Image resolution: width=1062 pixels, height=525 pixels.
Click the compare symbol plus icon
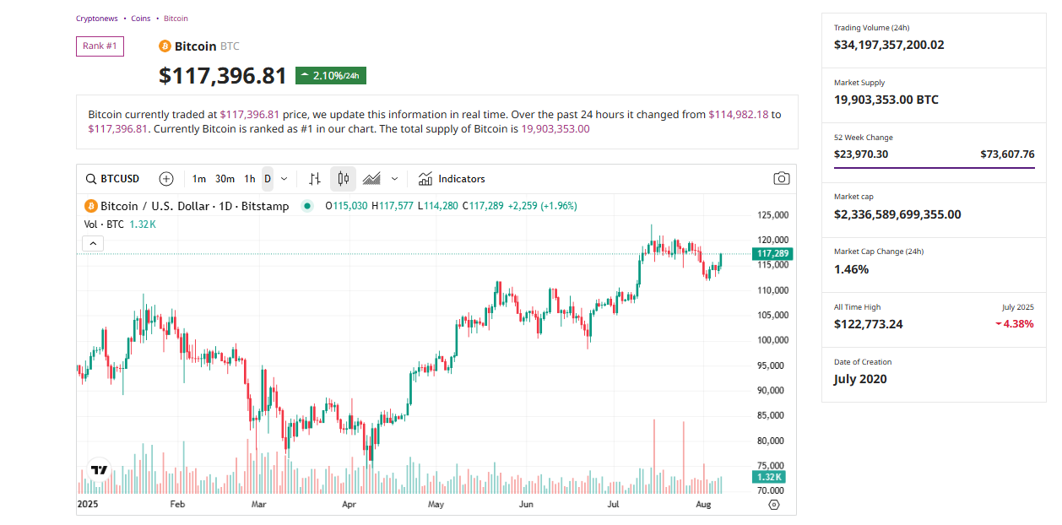166,178
